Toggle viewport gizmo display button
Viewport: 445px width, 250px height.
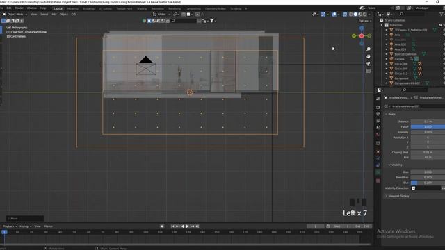(323, 14)
